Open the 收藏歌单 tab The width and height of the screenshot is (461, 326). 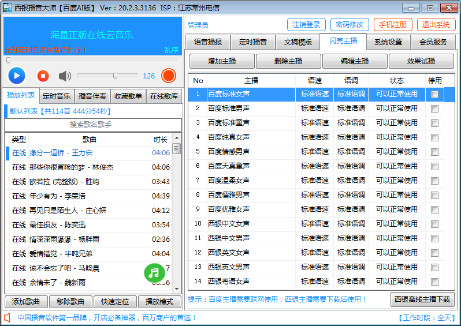point(128,96)
